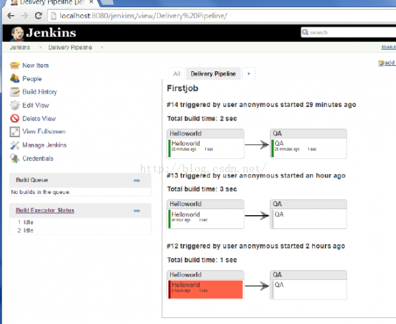The image size is (396, 324).
Task: Switch to the All view tab
Action: tap(177, 74)
